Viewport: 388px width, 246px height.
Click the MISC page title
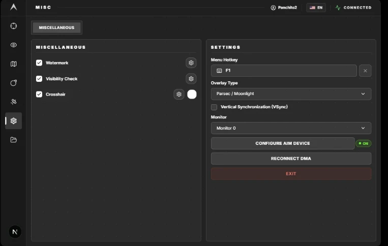tap(43, 8)
